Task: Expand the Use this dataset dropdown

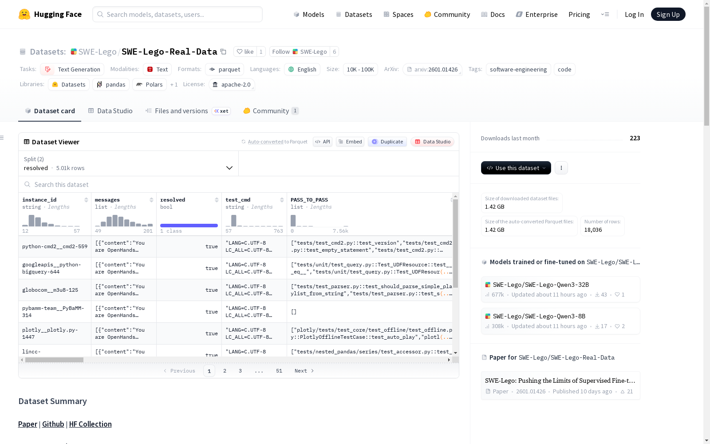Action: pyautogui.click(x=516, y=168)
